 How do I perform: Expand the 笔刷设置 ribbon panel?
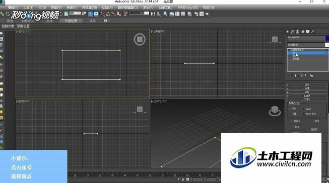pyautogui.click(x=23, y=26)
